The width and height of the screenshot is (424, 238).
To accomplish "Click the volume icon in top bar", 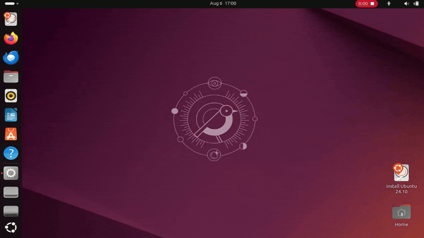I will tap(406, 3).
